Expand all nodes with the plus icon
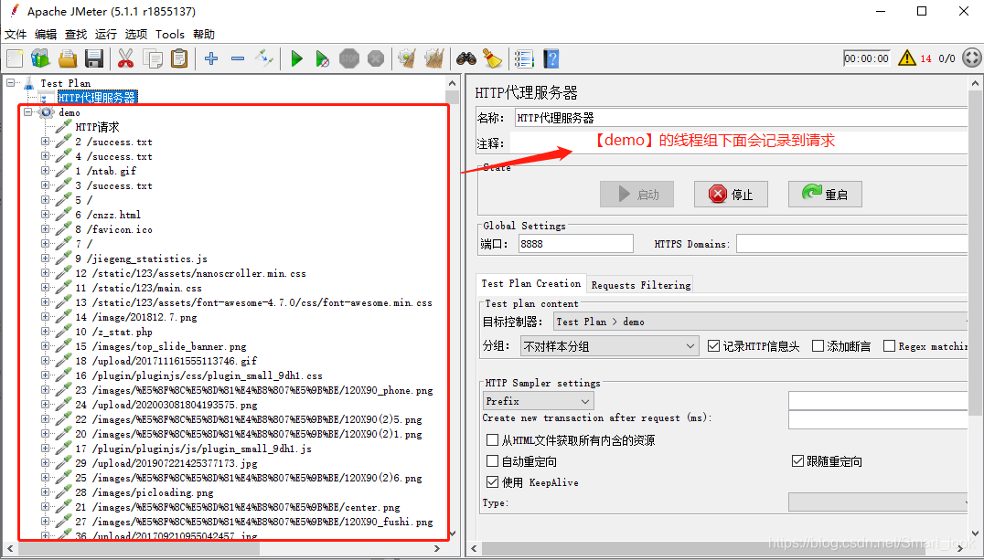The height and width of the screenshot is (560, 984). click(x=211, y=59)
